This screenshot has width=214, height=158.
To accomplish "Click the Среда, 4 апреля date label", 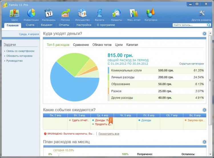I will pyautogui.click(x=29, y=34).
